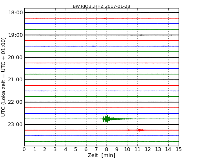
Task: Click the x-axis tick label 10
Action: tap(127, 150)
